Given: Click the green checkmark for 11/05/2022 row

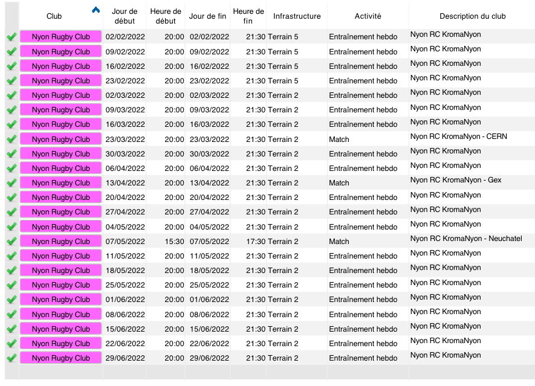Looking at the screenshot, I should coord(11,256).
